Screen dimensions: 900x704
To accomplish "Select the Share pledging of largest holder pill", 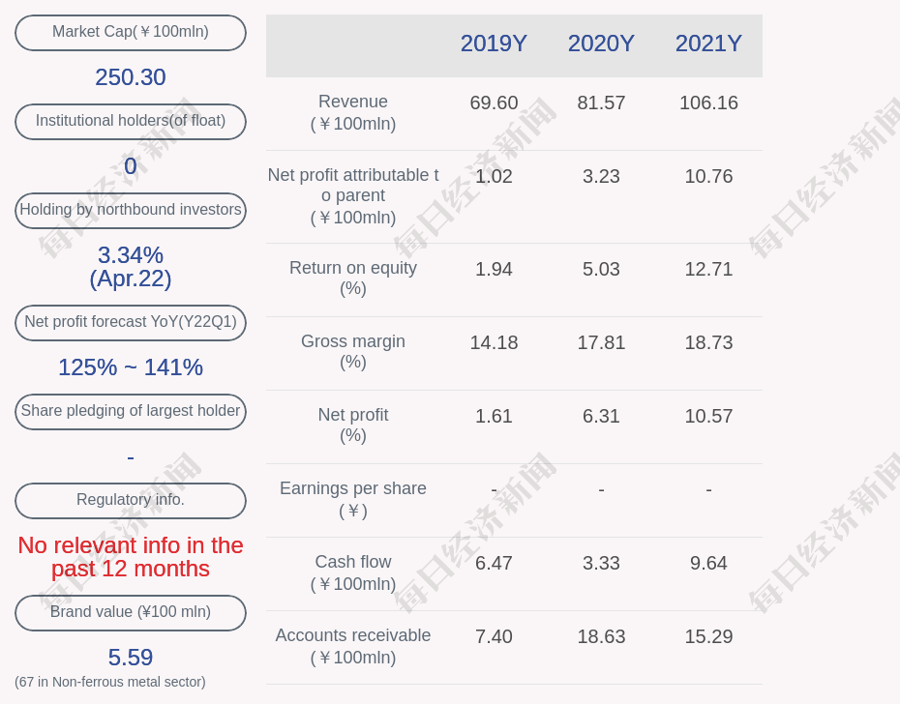I will tap(130, 411).
